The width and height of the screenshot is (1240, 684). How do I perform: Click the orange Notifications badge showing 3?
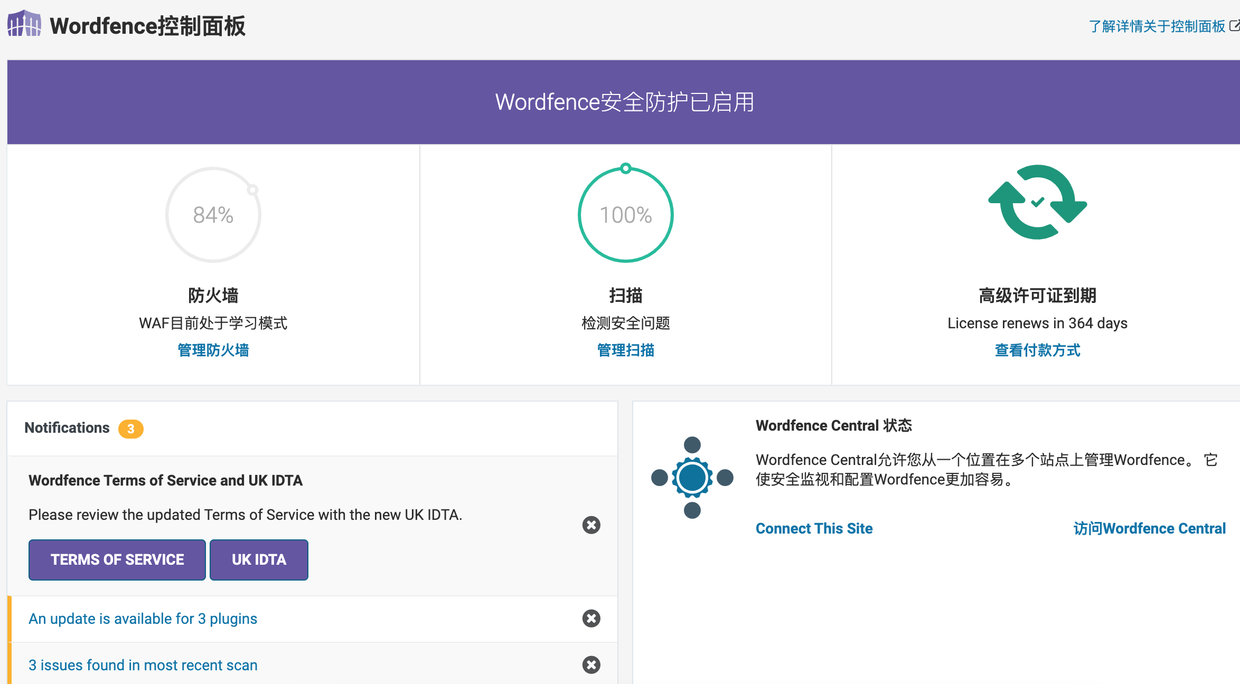[130, 429]
